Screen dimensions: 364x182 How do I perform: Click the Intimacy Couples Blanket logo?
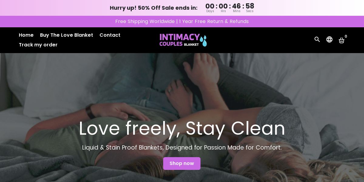pyautogui.click(x=183, y=40)
